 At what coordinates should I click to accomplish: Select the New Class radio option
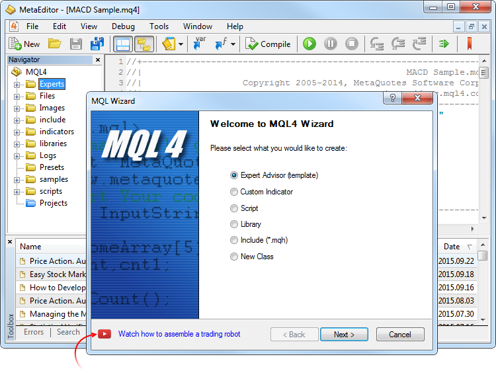pos(234,257)
